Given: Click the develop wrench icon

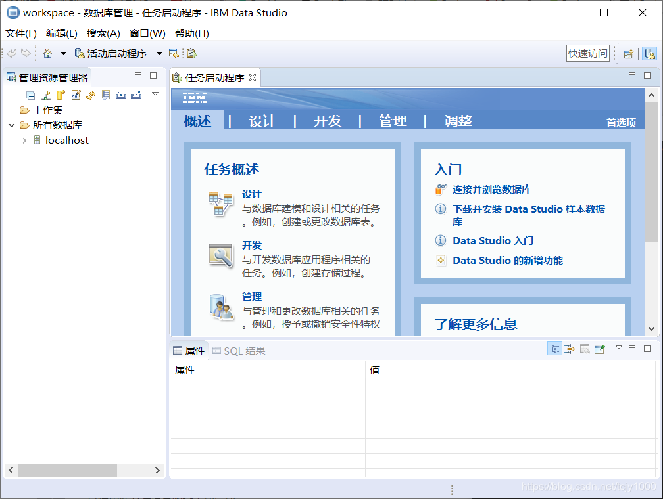Looking at the screenshot, I should (x=221, y=255).
